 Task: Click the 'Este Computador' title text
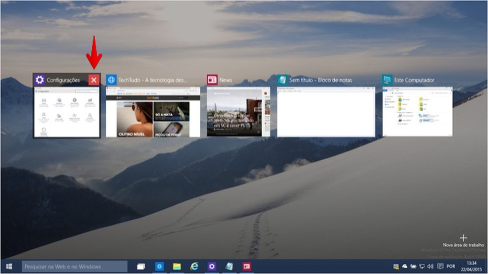point(414,80)
